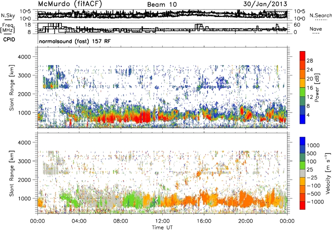The image size is (332, 230).
Task: Click 'Slant Range [km]' label of power panel
Action: point(12,88)
